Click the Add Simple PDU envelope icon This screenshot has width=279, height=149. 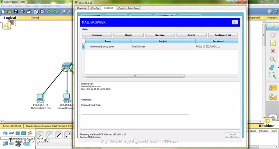(273, 88)
